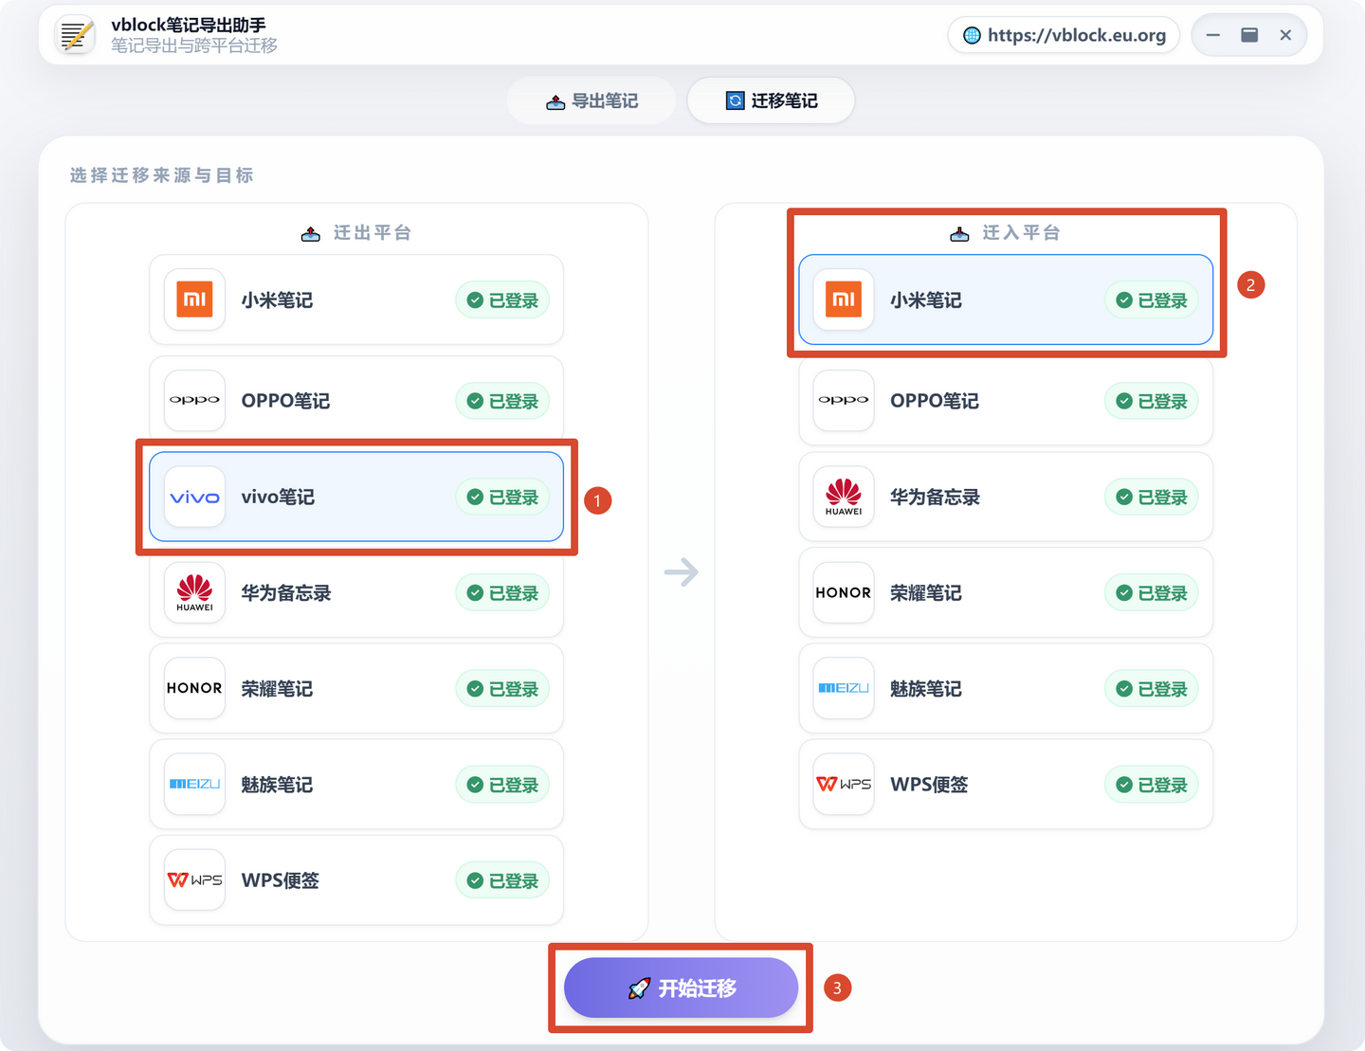1365x1051 pixels.
Task: Select 小米笔记 as source platform
Action: 356,299
